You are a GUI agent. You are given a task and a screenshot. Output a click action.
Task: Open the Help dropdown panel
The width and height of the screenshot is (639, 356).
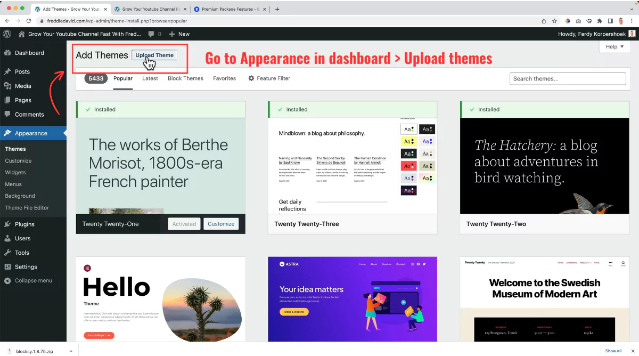pos(614,47)
